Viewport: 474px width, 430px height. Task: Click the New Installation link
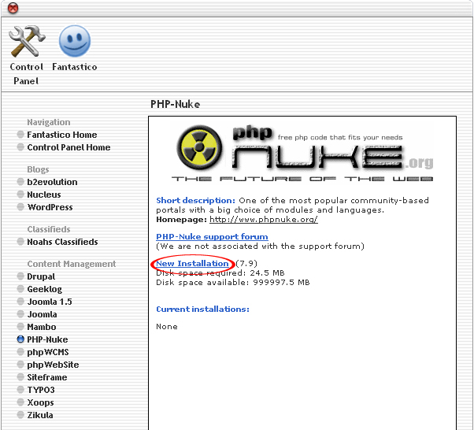coord(192,264)
